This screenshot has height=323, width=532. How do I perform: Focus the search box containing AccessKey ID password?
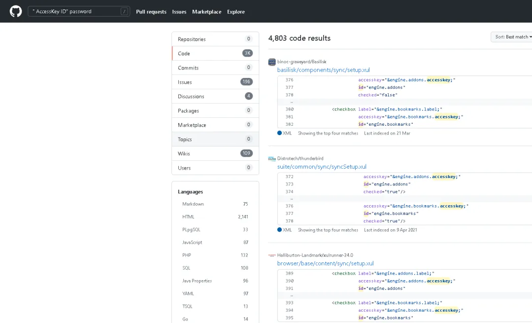click(79, 11)
